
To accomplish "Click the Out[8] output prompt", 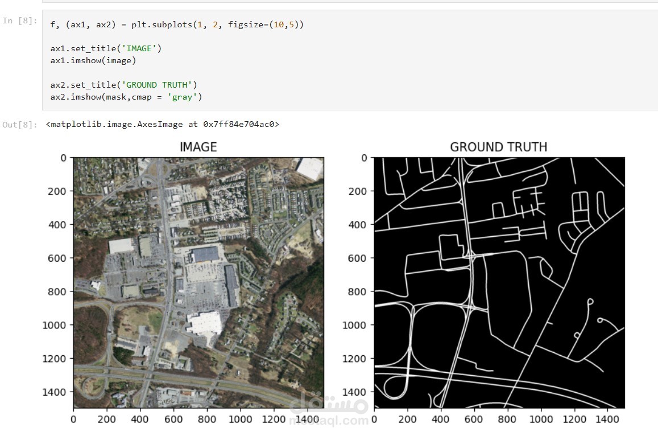I will (20, 125).
